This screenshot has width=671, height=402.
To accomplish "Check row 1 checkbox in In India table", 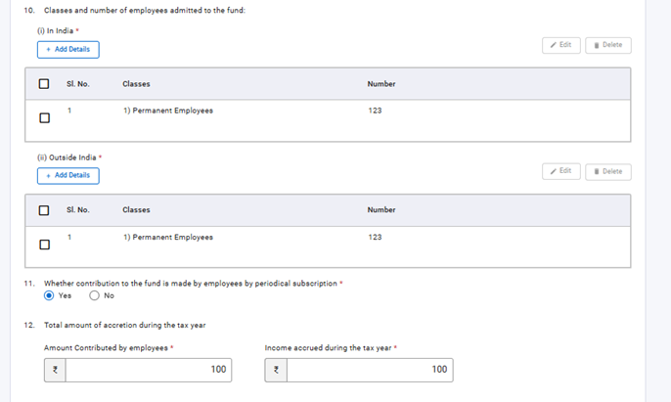I will click(x=44, y=118).
